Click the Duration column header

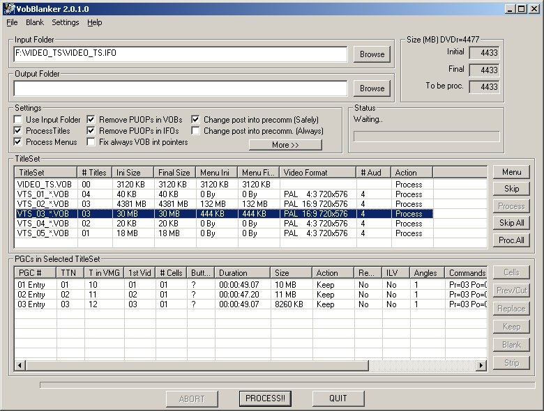click(x=243, y=273)
